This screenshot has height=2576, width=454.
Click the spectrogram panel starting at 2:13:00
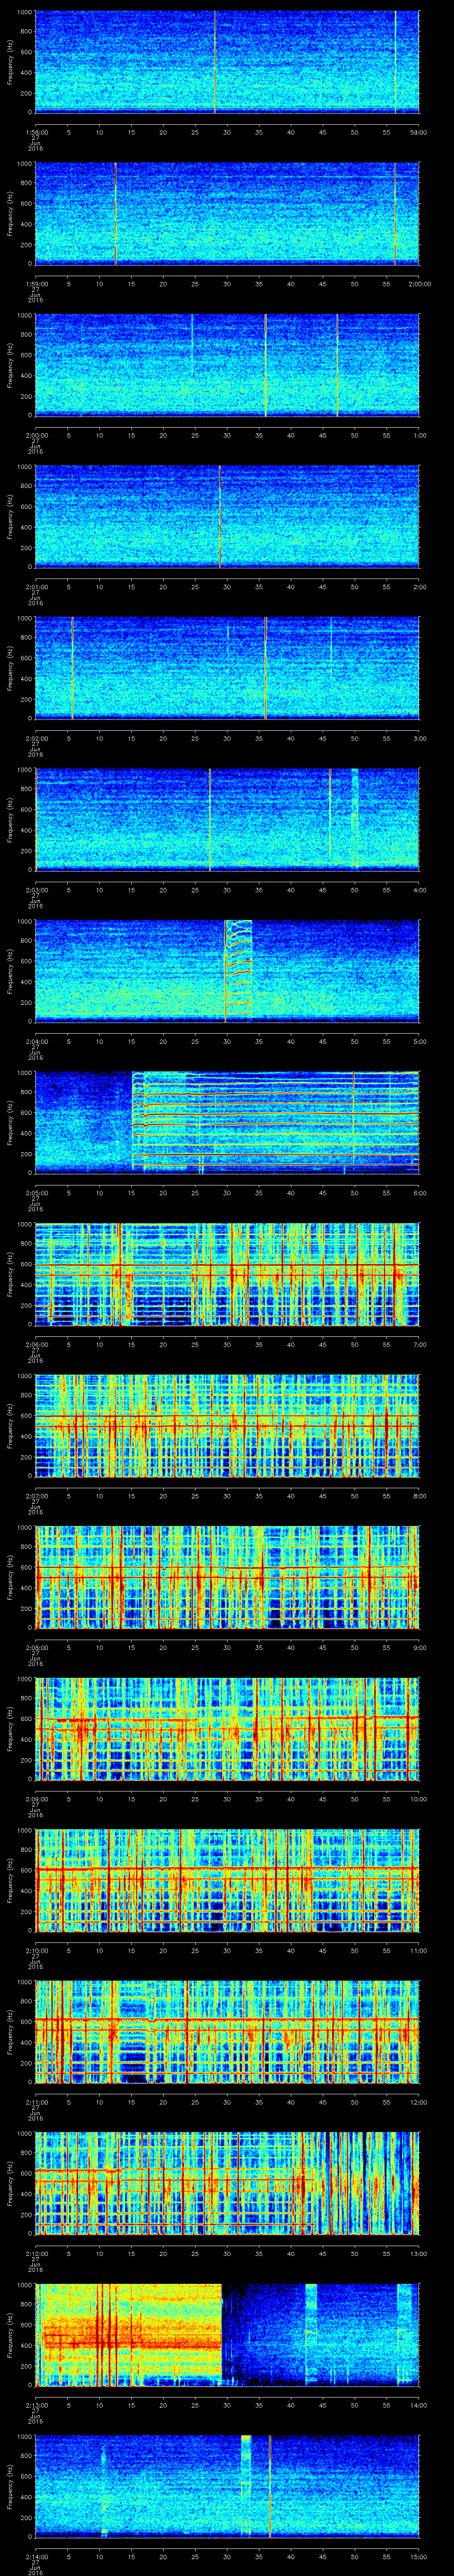click(x=227, y=2334)
